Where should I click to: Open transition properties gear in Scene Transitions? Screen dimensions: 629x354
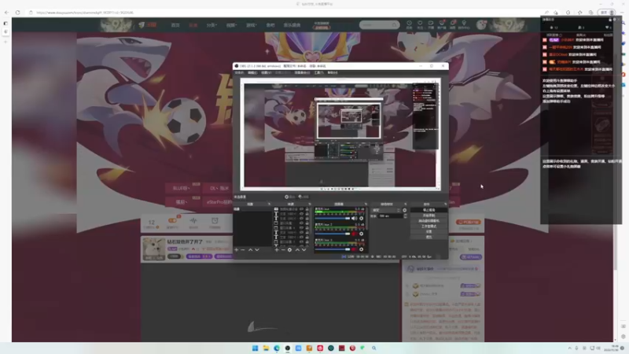click(404, 210)
